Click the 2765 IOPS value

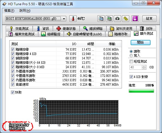(x=69, y=76)
